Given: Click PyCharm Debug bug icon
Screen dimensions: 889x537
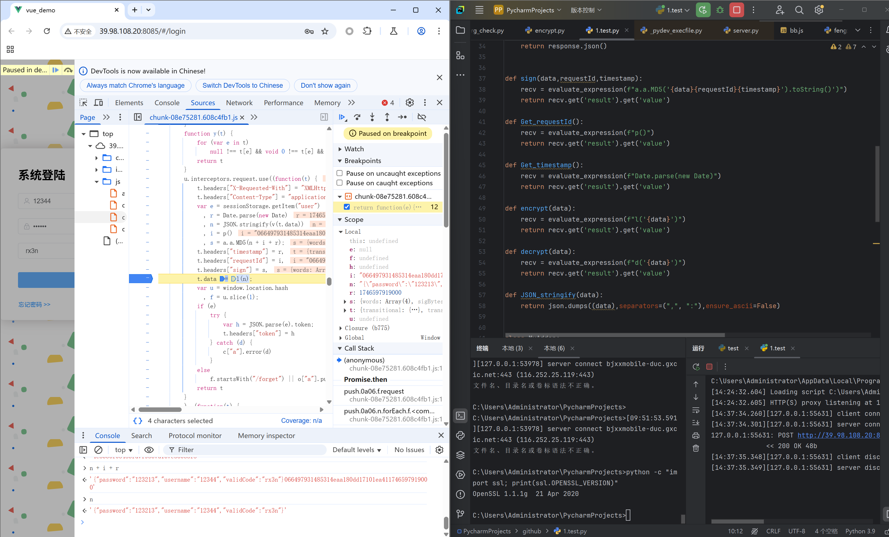Looking at the screenshot, I should click(x=720, y=10).
